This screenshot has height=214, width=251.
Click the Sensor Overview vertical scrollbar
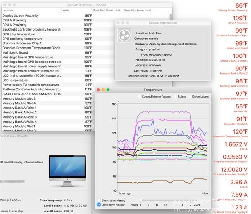pos(171,17)
